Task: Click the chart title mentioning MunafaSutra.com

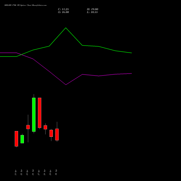Action: coord(25,5)
